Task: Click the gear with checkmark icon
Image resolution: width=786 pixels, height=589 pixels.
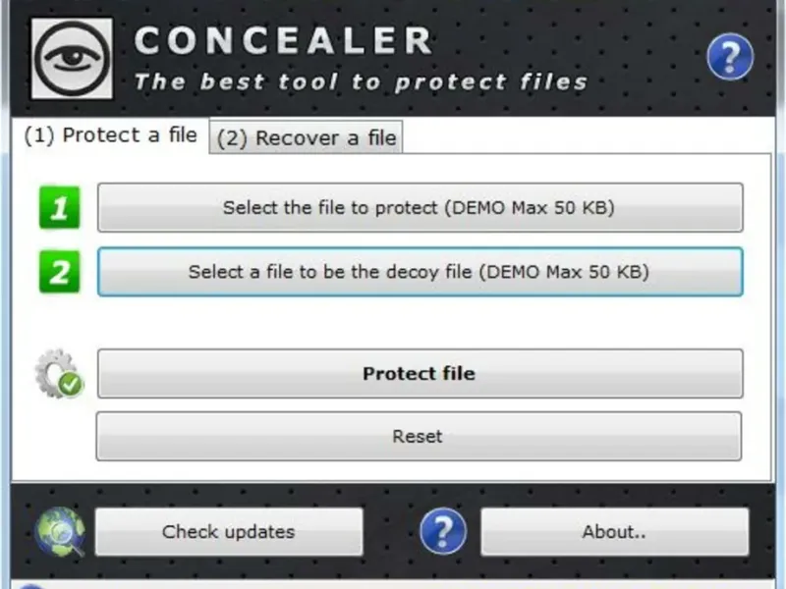Action: tap(59, 374)
